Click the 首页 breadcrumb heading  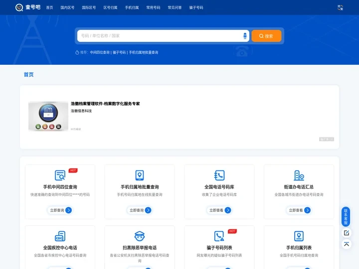click(28, 75)
